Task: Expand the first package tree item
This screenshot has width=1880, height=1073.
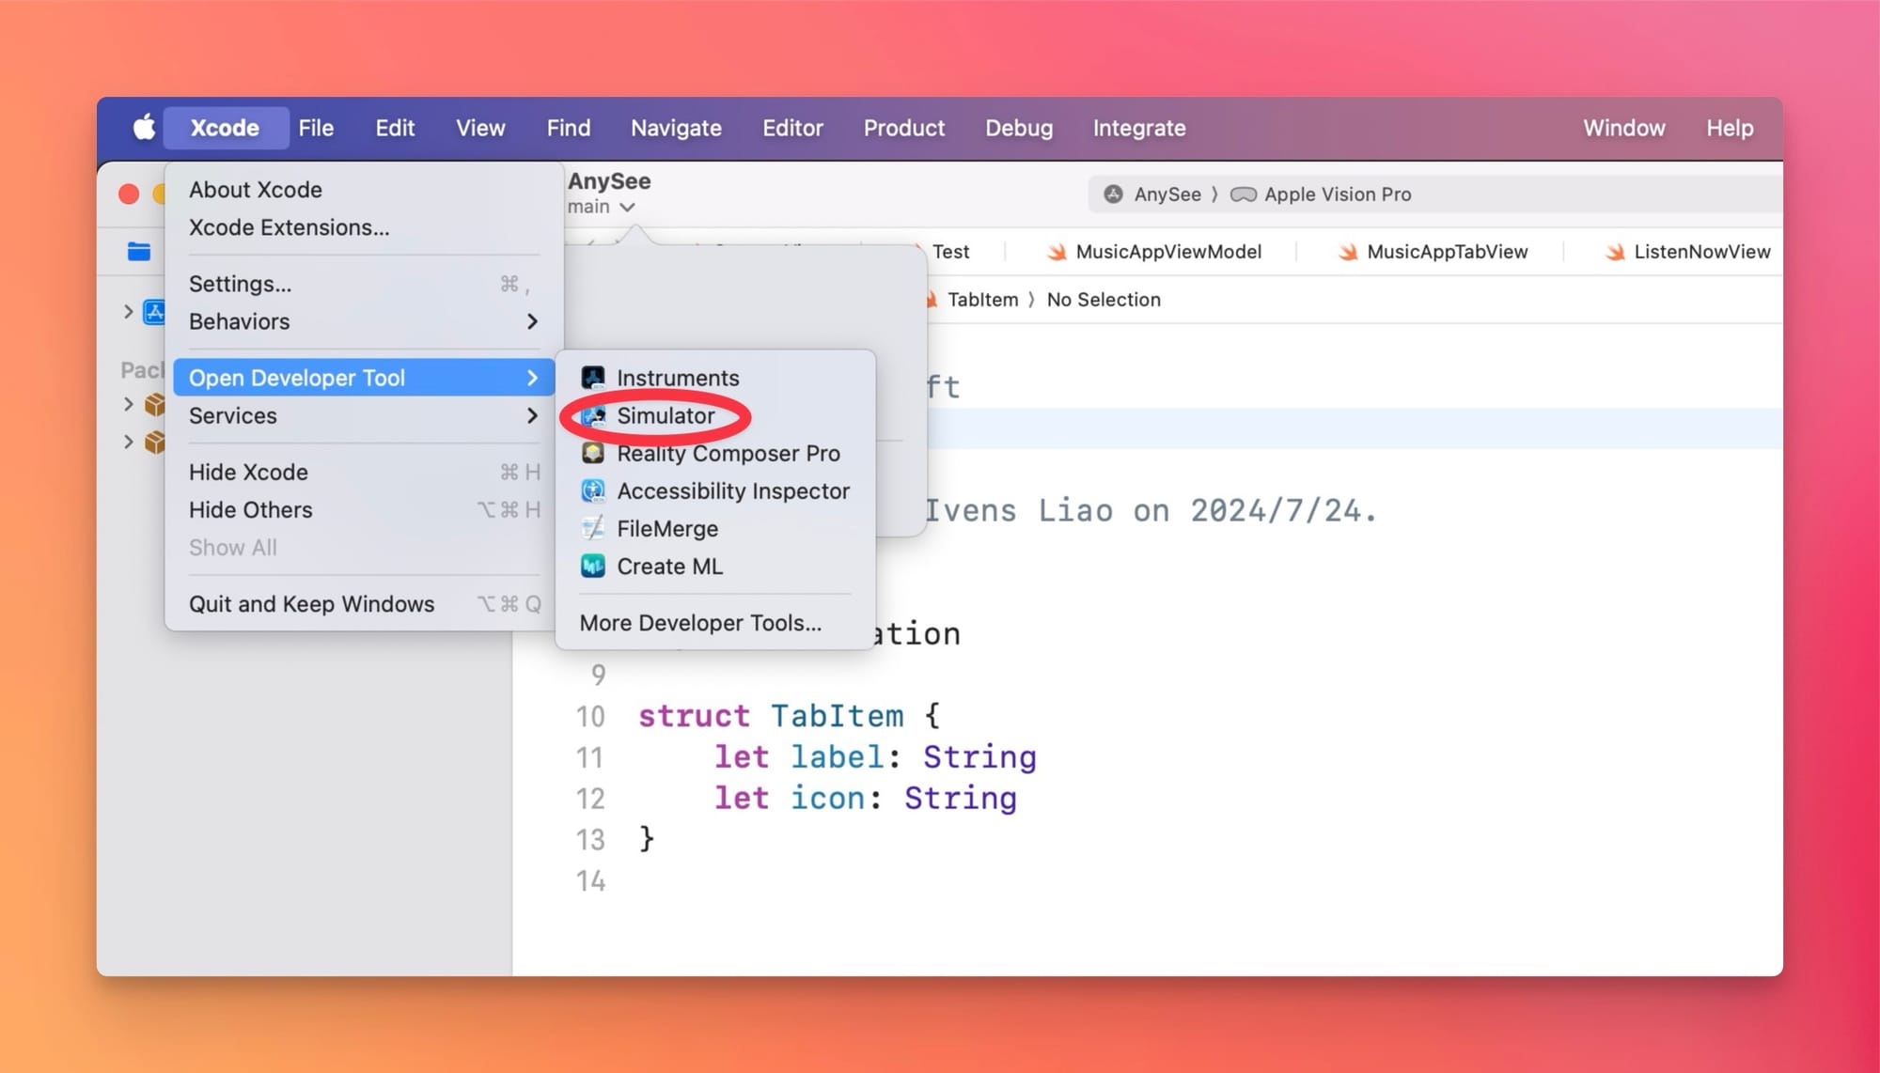Action: (x=129, y=404)
